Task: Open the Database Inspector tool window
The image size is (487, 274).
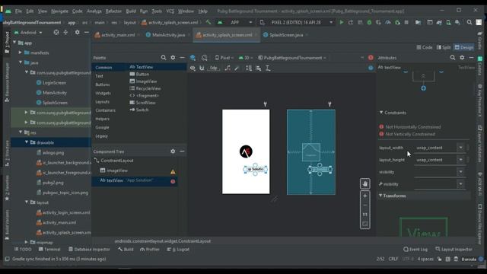Action: [x=89, y=249]
